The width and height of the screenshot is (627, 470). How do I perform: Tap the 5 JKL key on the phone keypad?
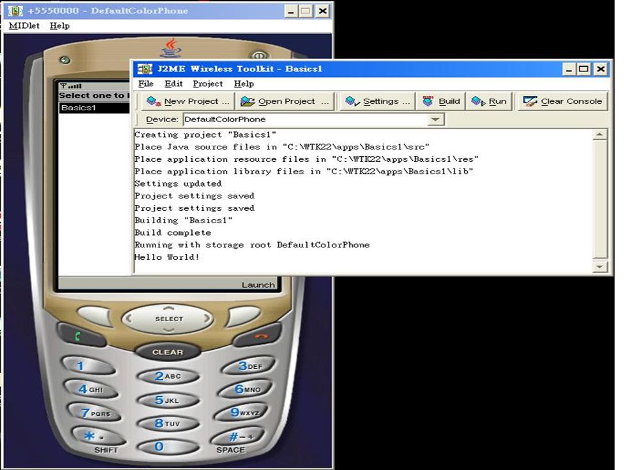168,400
